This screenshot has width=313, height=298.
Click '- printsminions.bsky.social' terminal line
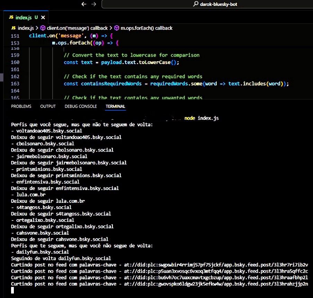tap(46, 169)
